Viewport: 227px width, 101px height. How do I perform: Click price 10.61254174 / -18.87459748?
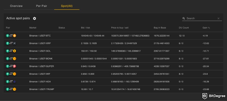[x=126, y=89]
